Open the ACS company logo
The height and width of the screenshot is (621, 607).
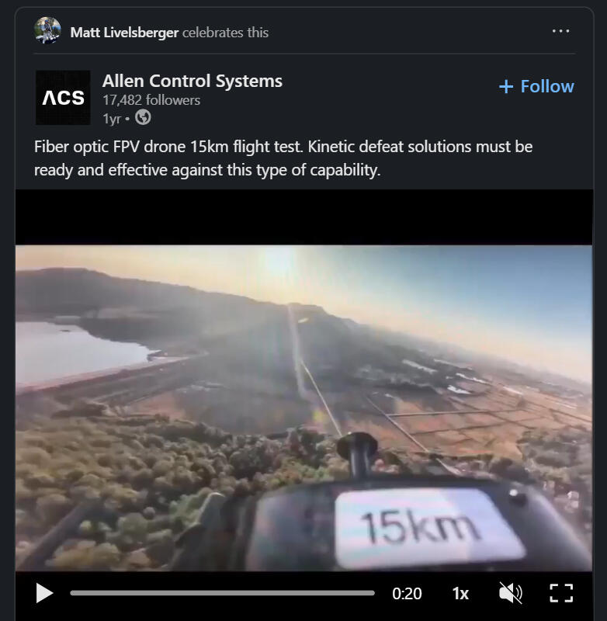63,98
